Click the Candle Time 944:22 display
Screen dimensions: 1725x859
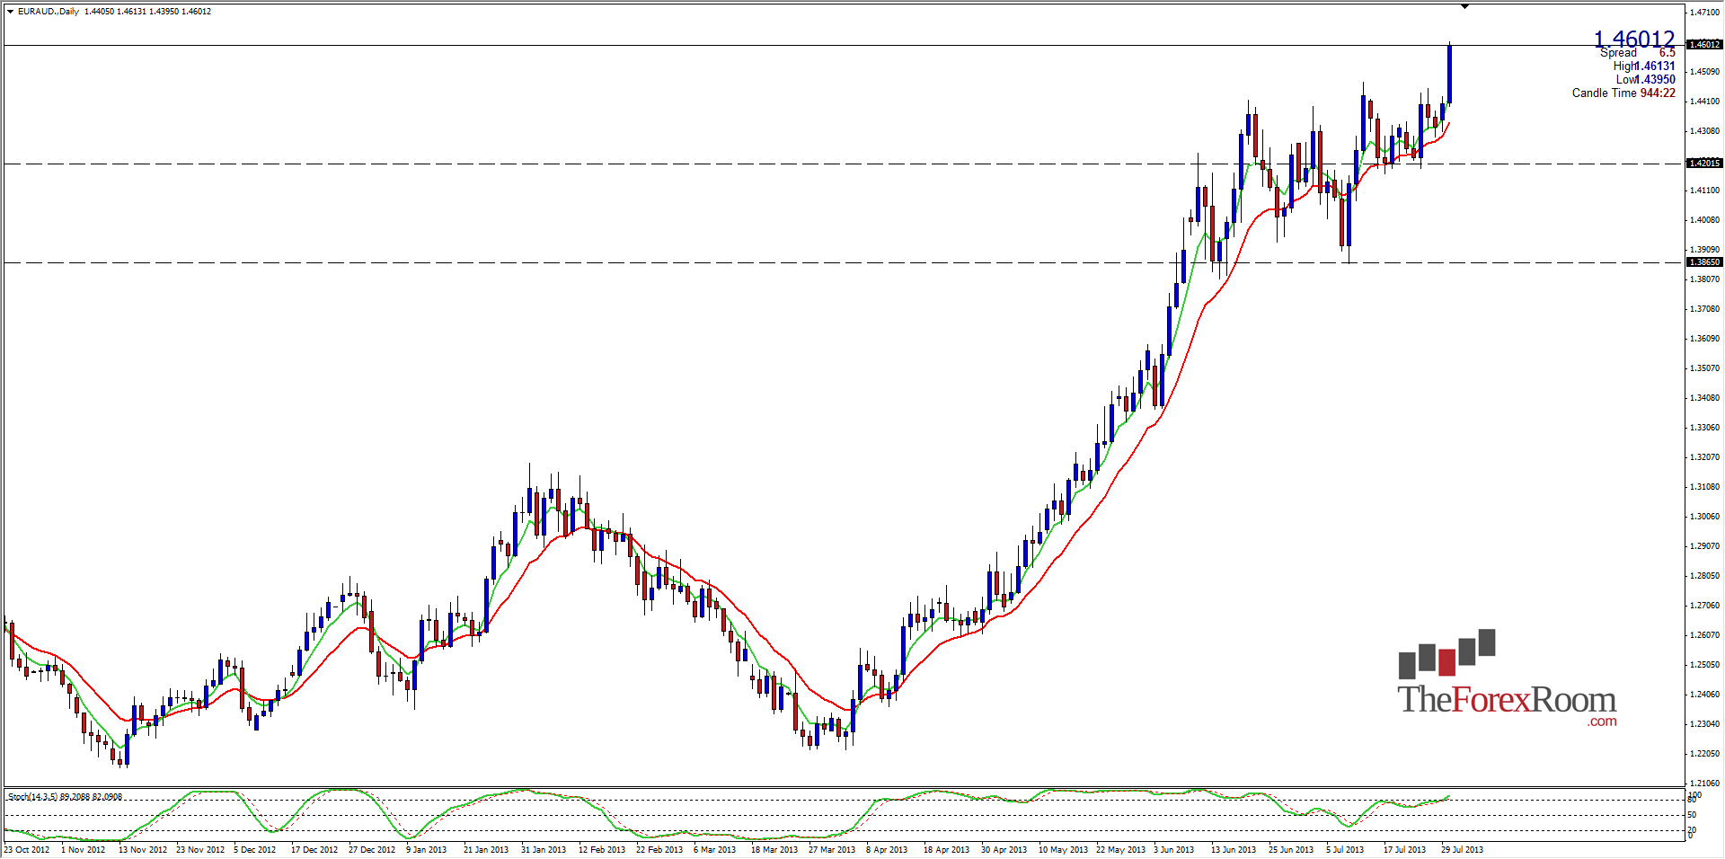[x=1623, y=93]
